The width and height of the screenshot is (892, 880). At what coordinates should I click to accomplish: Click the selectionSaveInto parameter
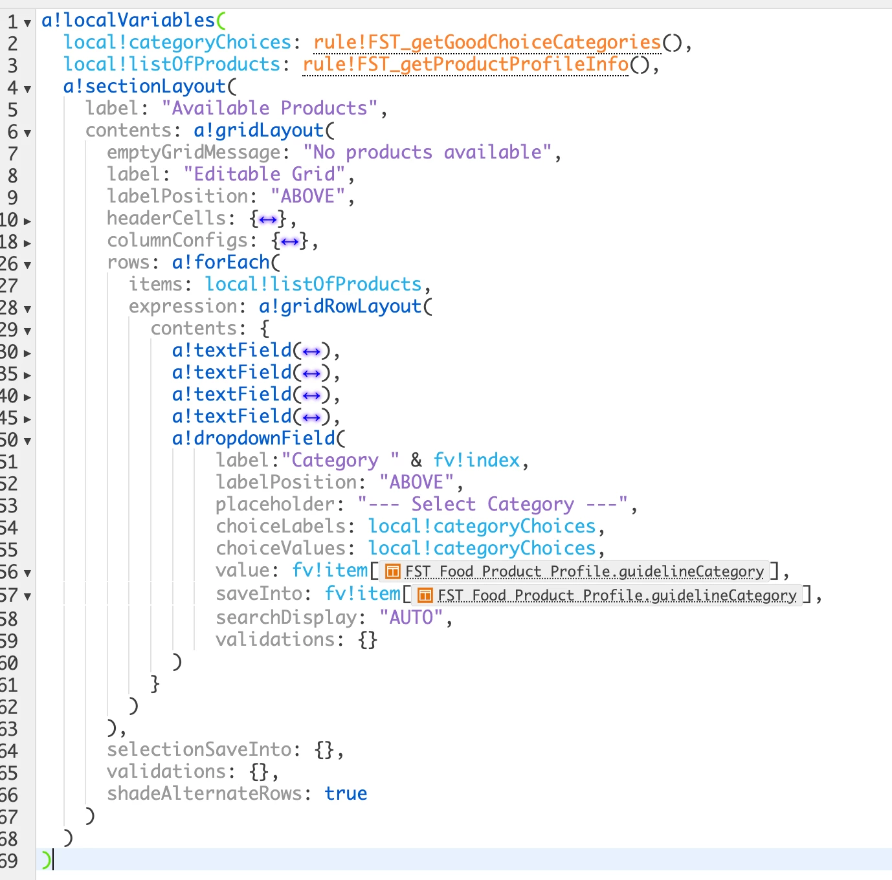[199, 750]
